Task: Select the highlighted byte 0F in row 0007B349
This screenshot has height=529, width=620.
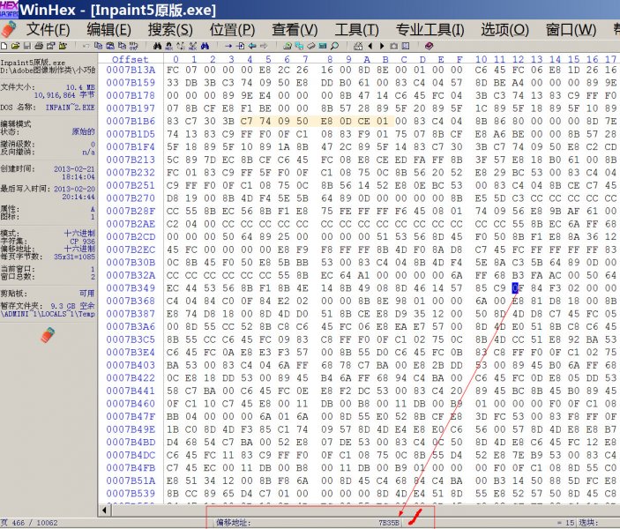Action: [x=518, y=287]
